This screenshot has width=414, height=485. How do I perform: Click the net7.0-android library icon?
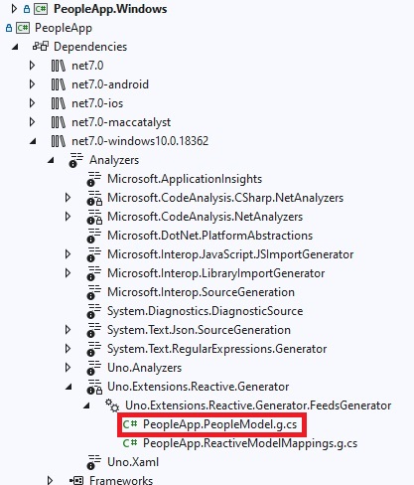(58, 84)
